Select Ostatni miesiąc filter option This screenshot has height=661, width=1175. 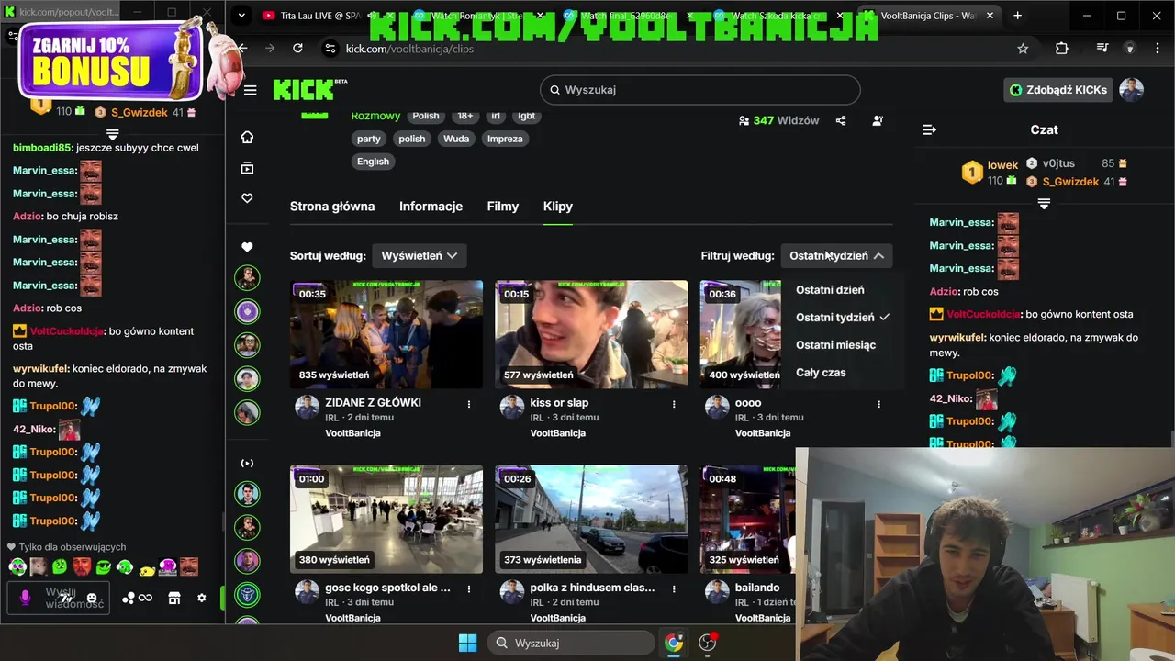[835, 345]
